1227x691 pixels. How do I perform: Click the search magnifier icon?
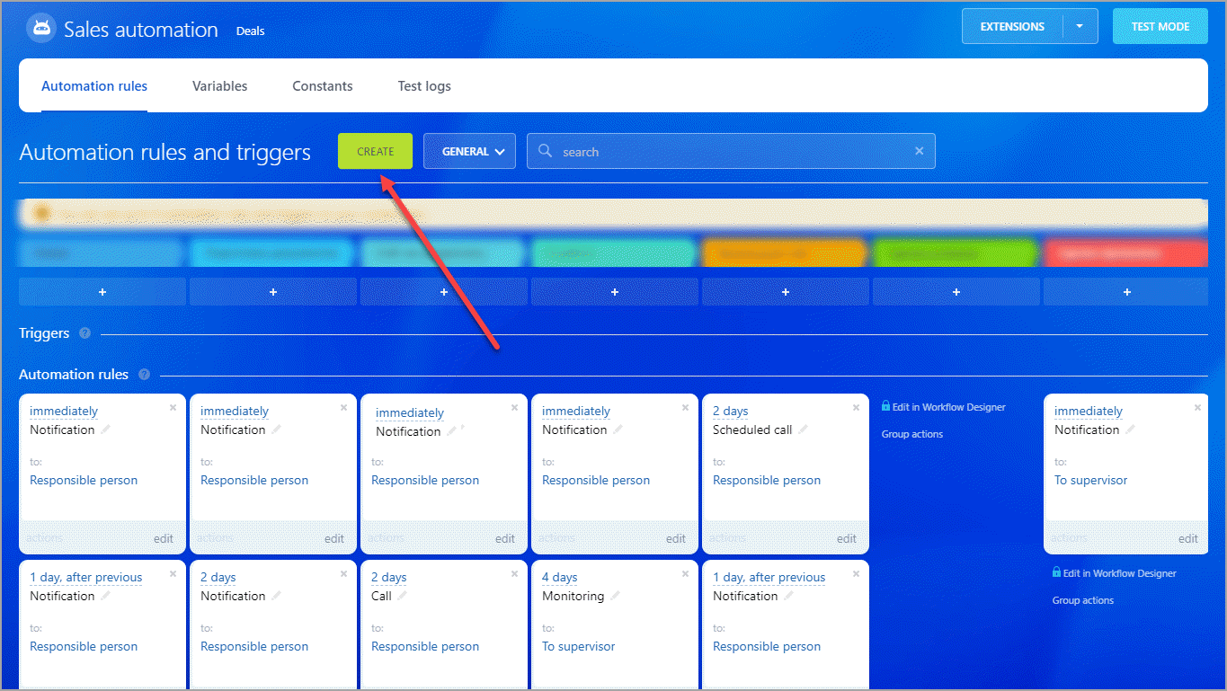pyautogui.click(x=545, y=151)
